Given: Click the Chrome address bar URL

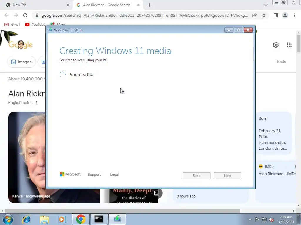Looking at the screenshot, I should (x=145, y=15).
